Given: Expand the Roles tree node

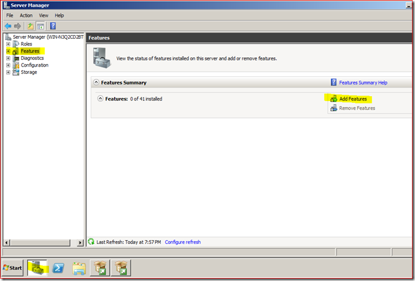Looking at the screenshot, I should (8, 44).
